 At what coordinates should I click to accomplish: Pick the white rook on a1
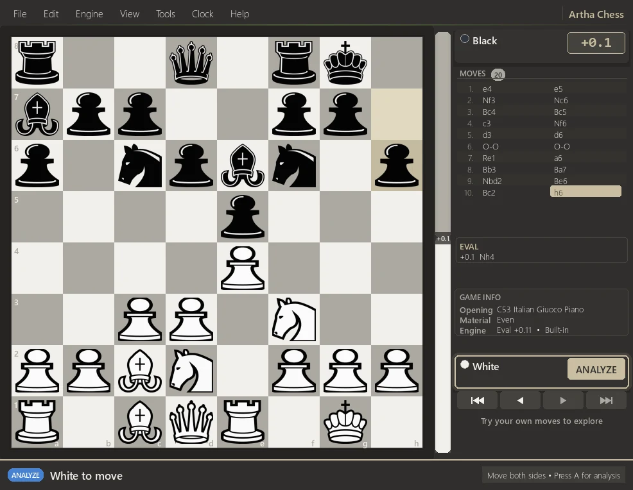pyautogui.click(x=37, y=421)
